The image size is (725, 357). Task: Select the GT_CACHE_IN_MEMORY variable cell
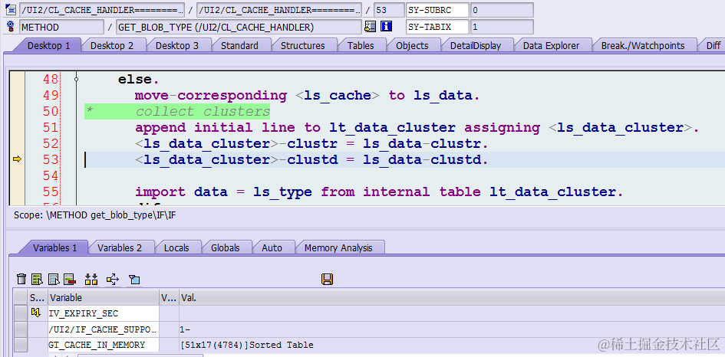pos(104,345)
